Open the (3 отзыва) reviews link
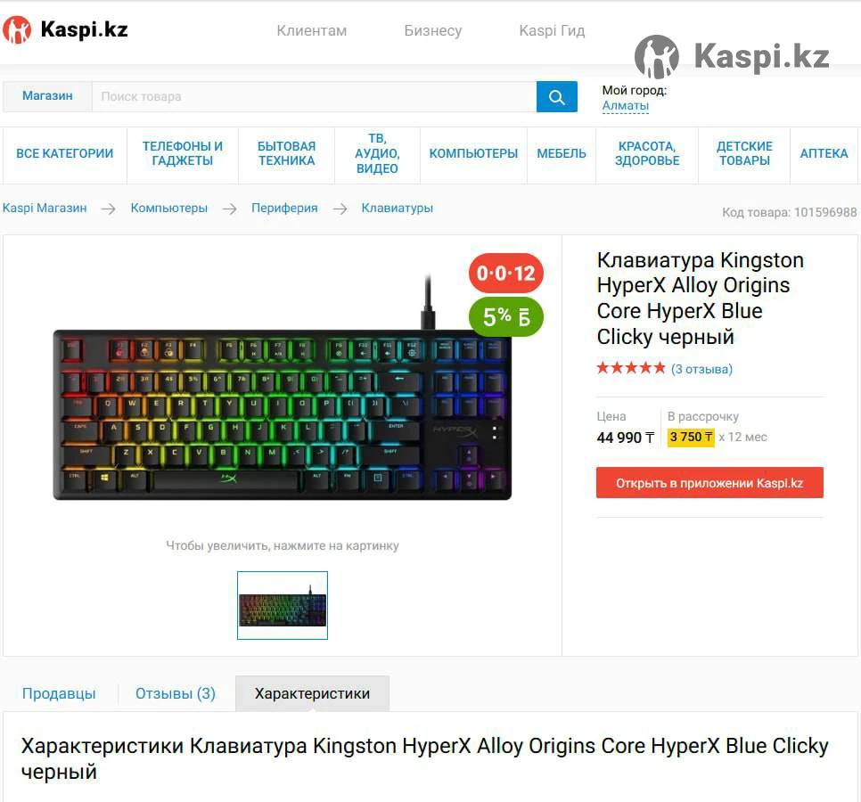This screenshot has width=861, height=802. pyautogui.click(x=701, y=369)
